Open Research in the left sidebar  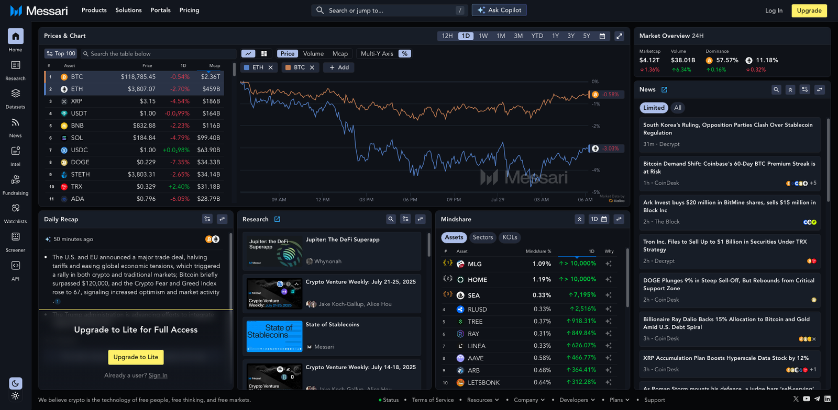pyautogui.click(x=15, y=65)
